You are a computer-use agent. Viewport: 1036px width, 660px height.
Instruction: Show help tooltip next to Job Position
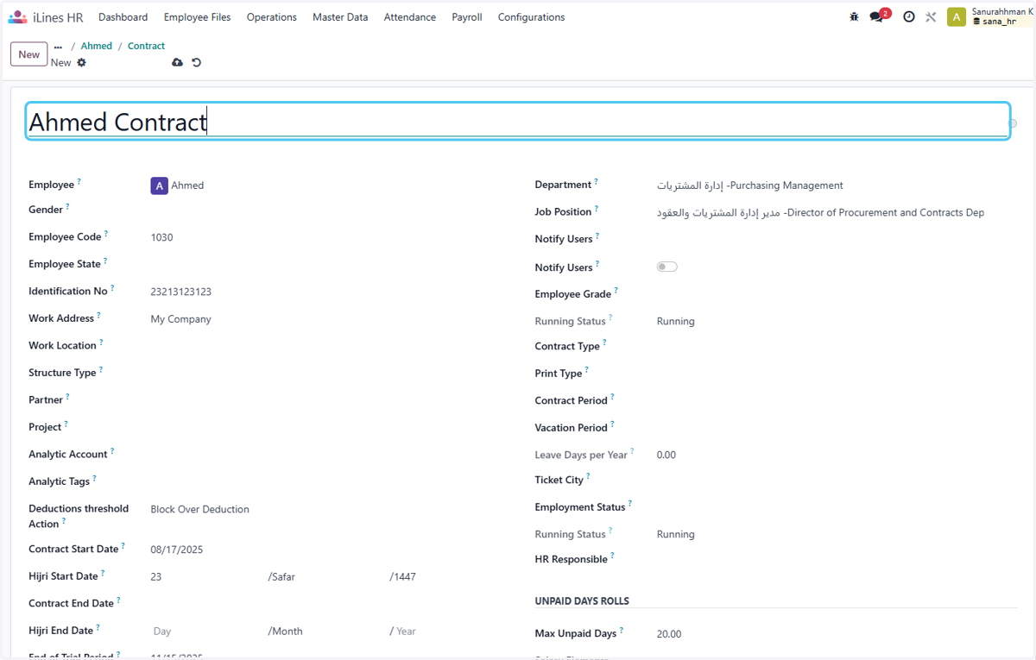(x=596, y=210)
